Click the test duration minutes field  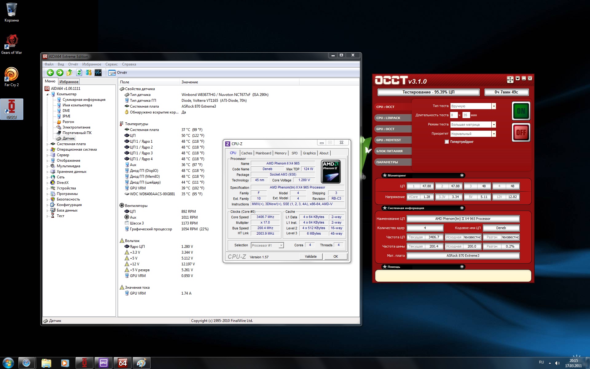pyautogui.click(x=466, y=115)
